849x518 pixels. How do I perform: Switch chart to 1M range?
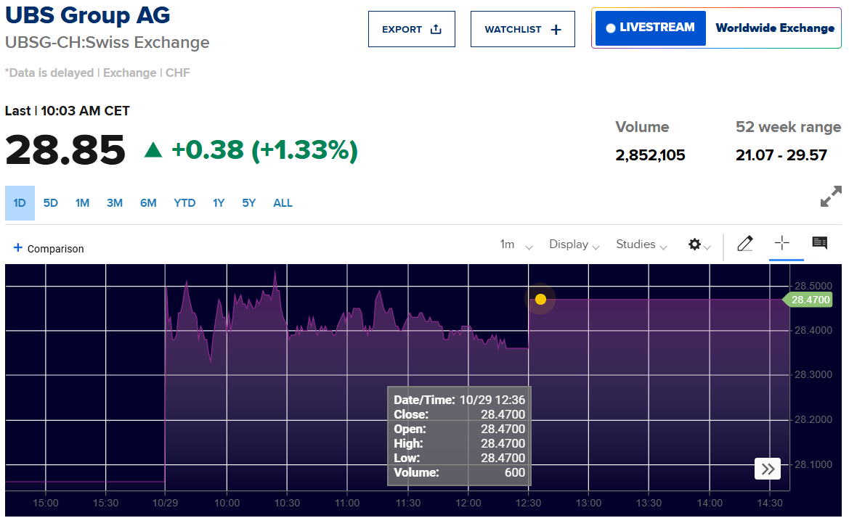tap(82, 202)
